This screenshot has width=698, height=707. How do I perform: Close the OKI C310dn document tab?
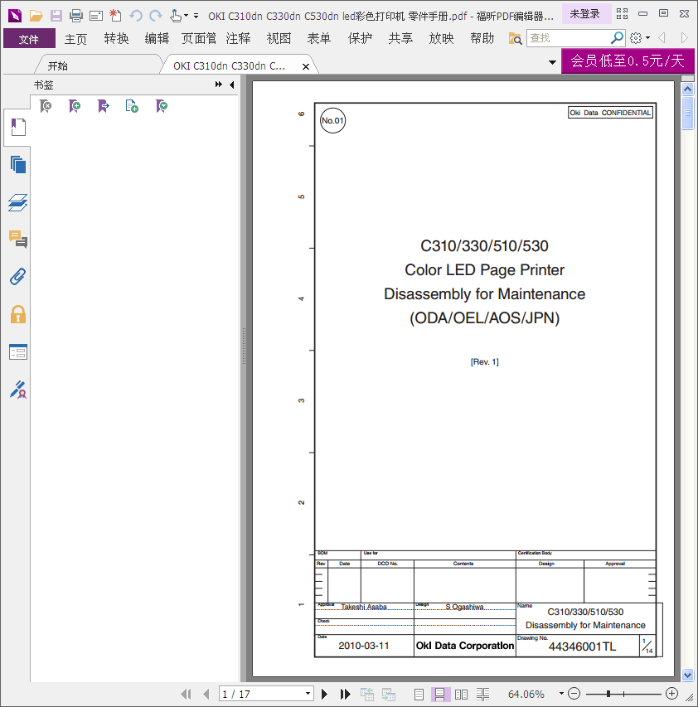(306, 67)
